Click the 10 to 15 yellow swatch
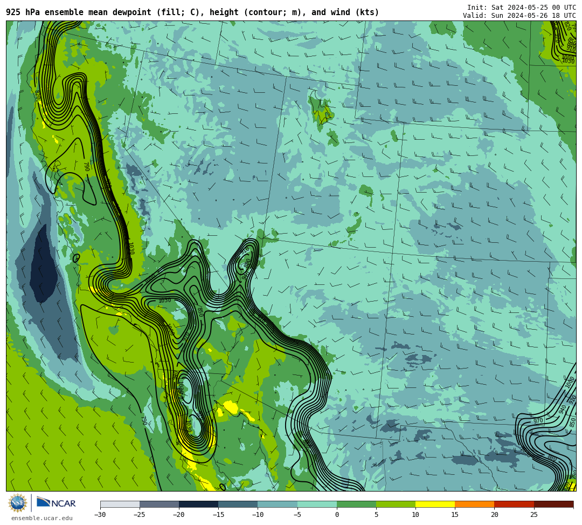The image size is (582, 525). pos(435,504)
